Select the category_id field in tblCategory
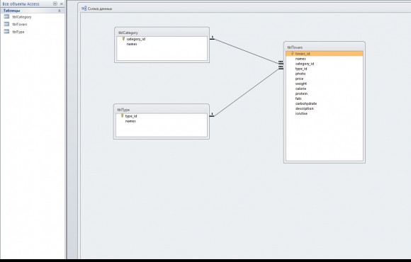The width and height of the screenshot is (411, 262). pos(136,39)
